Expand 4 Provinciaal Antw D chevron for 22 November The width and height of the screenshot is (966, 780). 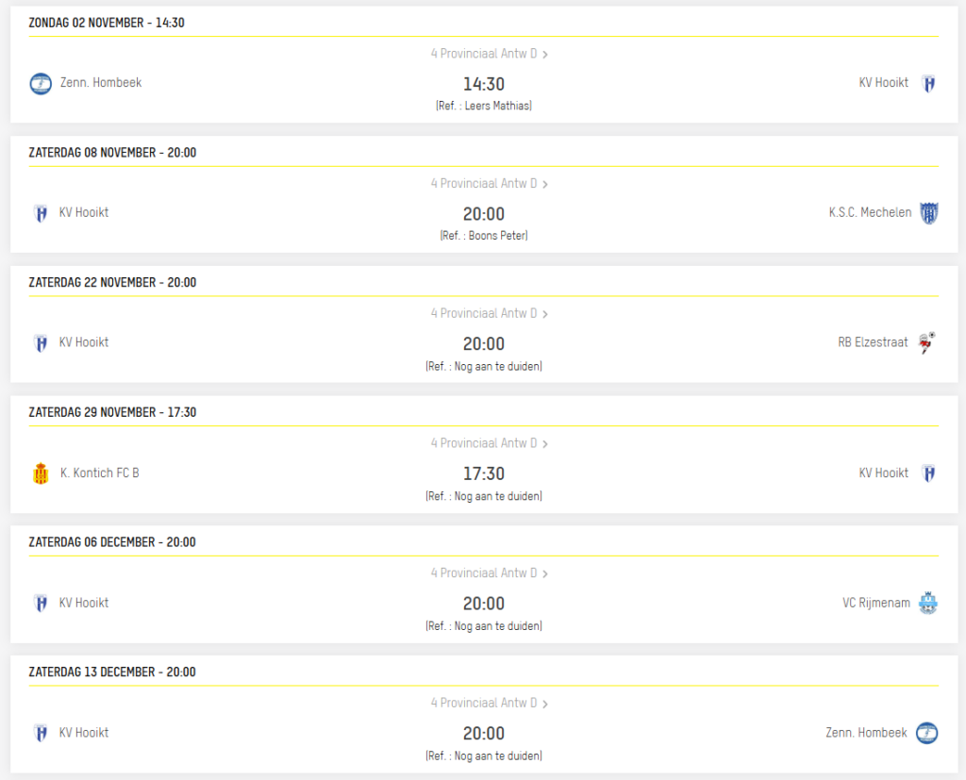click(545, 314)
